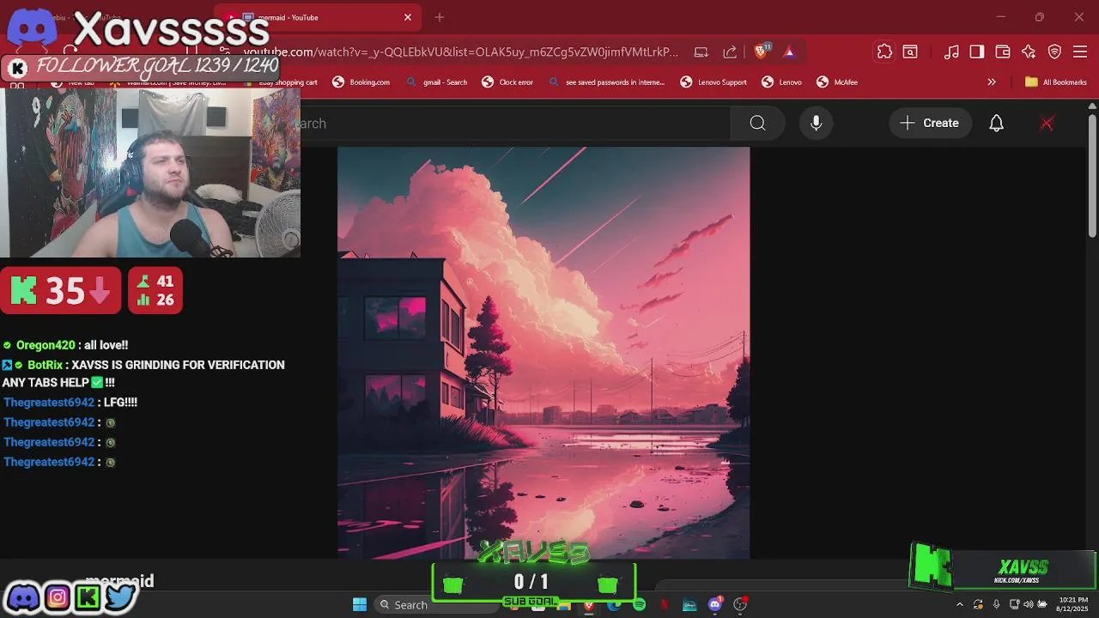Open Netflix from the taskbar
Screen dimensions: 1099x618
point(664,604)
